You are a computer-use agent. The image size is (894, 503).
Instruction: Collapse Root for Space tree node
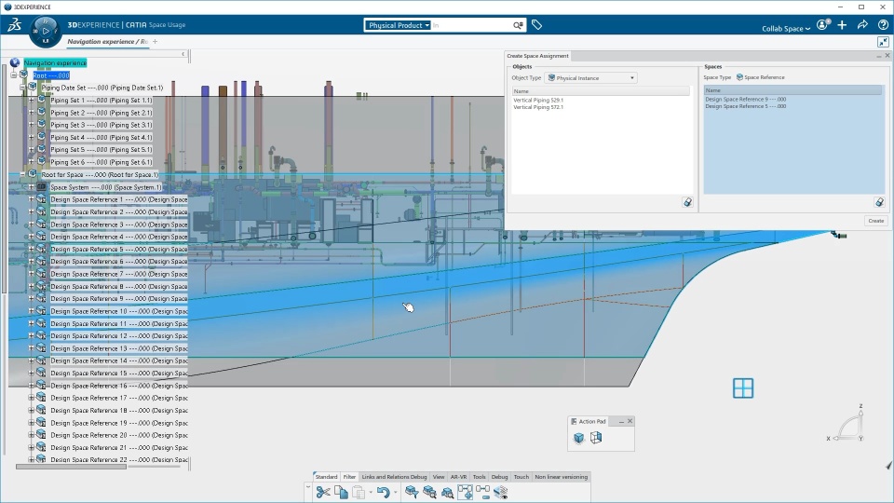tap(22, 174)
